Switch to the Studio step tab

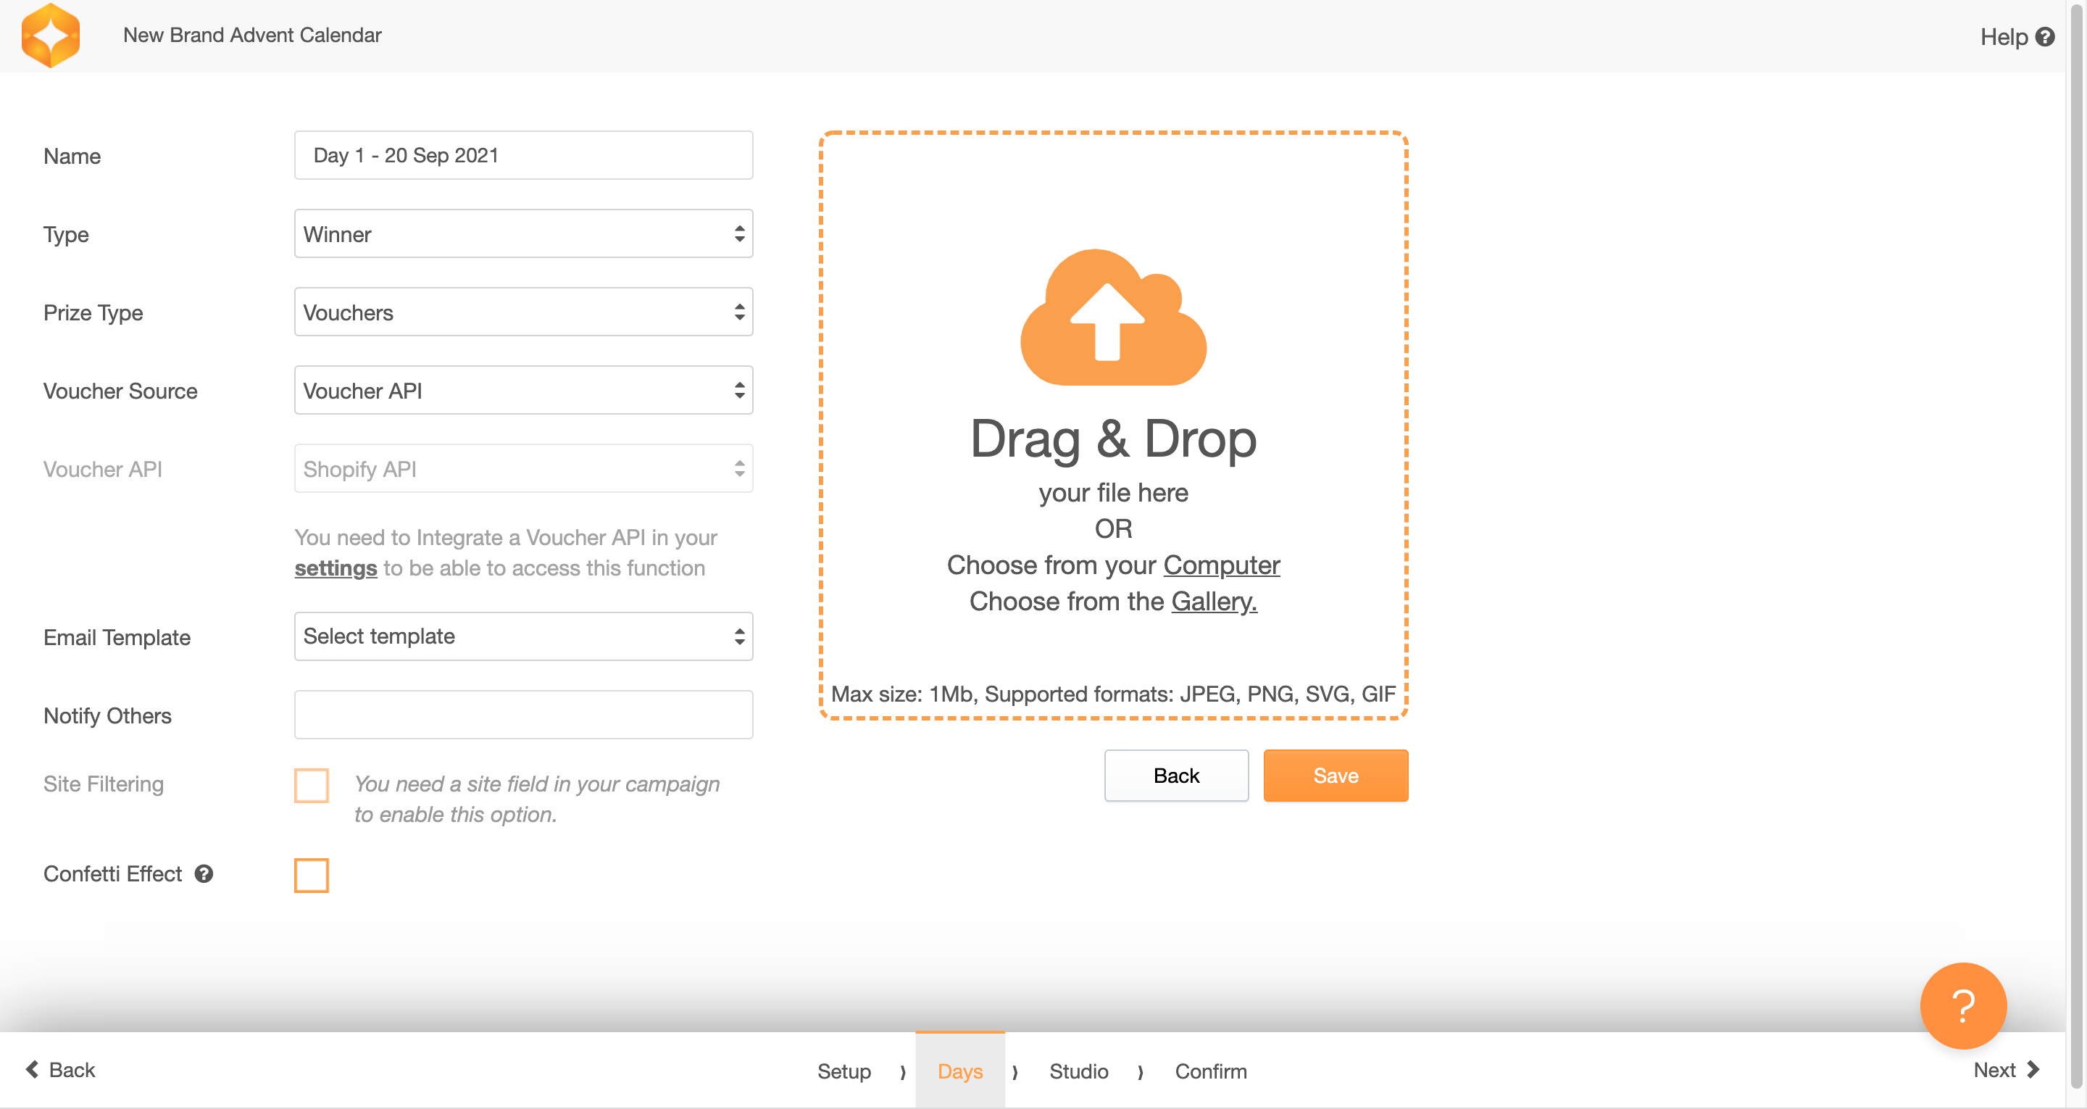click(x=1078, y=1071)
